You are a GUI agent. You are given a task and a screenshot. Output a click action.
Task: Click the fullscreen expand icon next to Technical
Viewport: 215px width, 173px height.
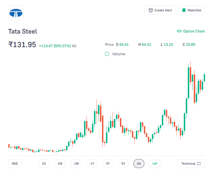(199, 164)
